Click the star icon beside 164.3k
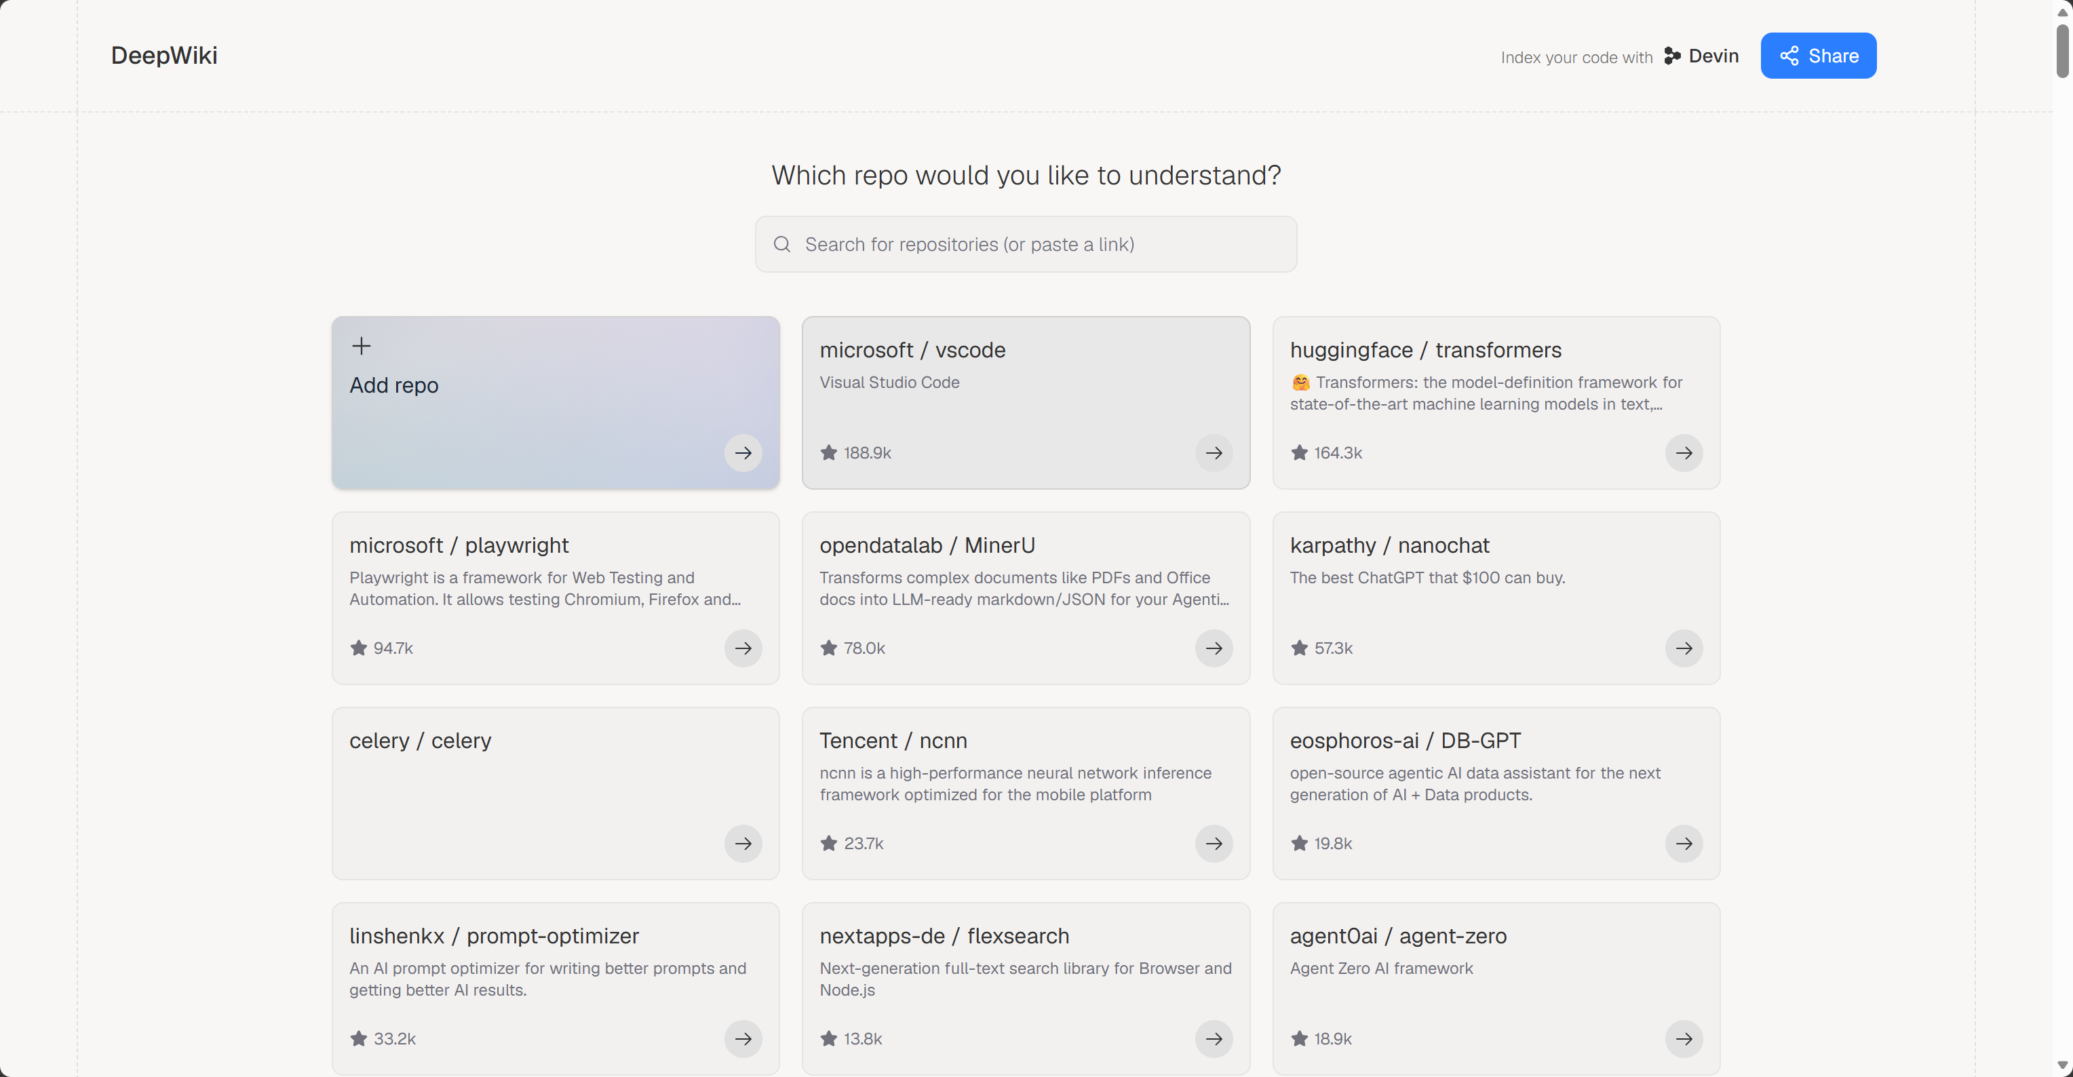2073x1077 pixels. point(1299,452)
